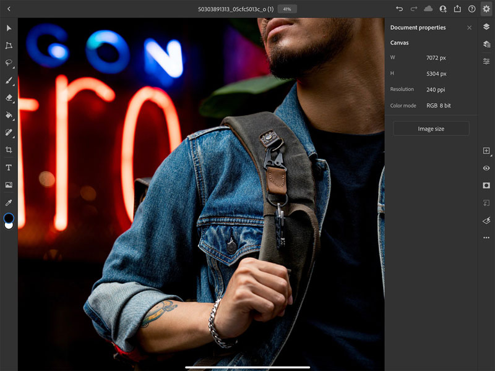Image resolution: width=495 pixels, height=371 pixels.
Task: Pick the Brush tool
Action: (x=9, y=80)
